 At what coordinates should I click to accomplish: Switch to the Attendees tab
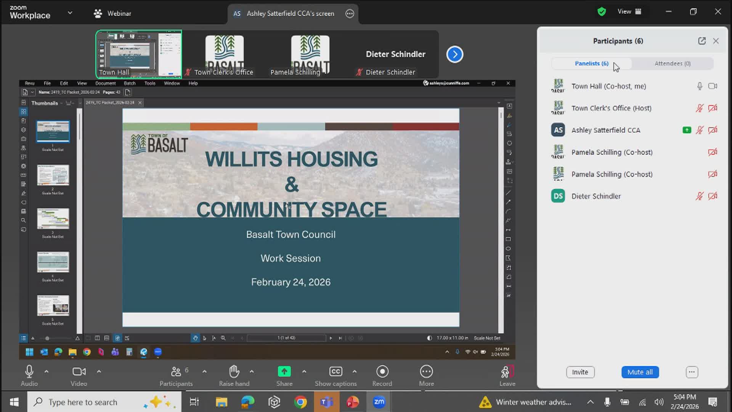pyautogui.click(x=672, y=63)
